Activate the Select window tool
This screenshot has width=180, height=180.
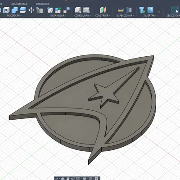click(x=175, y=10)
